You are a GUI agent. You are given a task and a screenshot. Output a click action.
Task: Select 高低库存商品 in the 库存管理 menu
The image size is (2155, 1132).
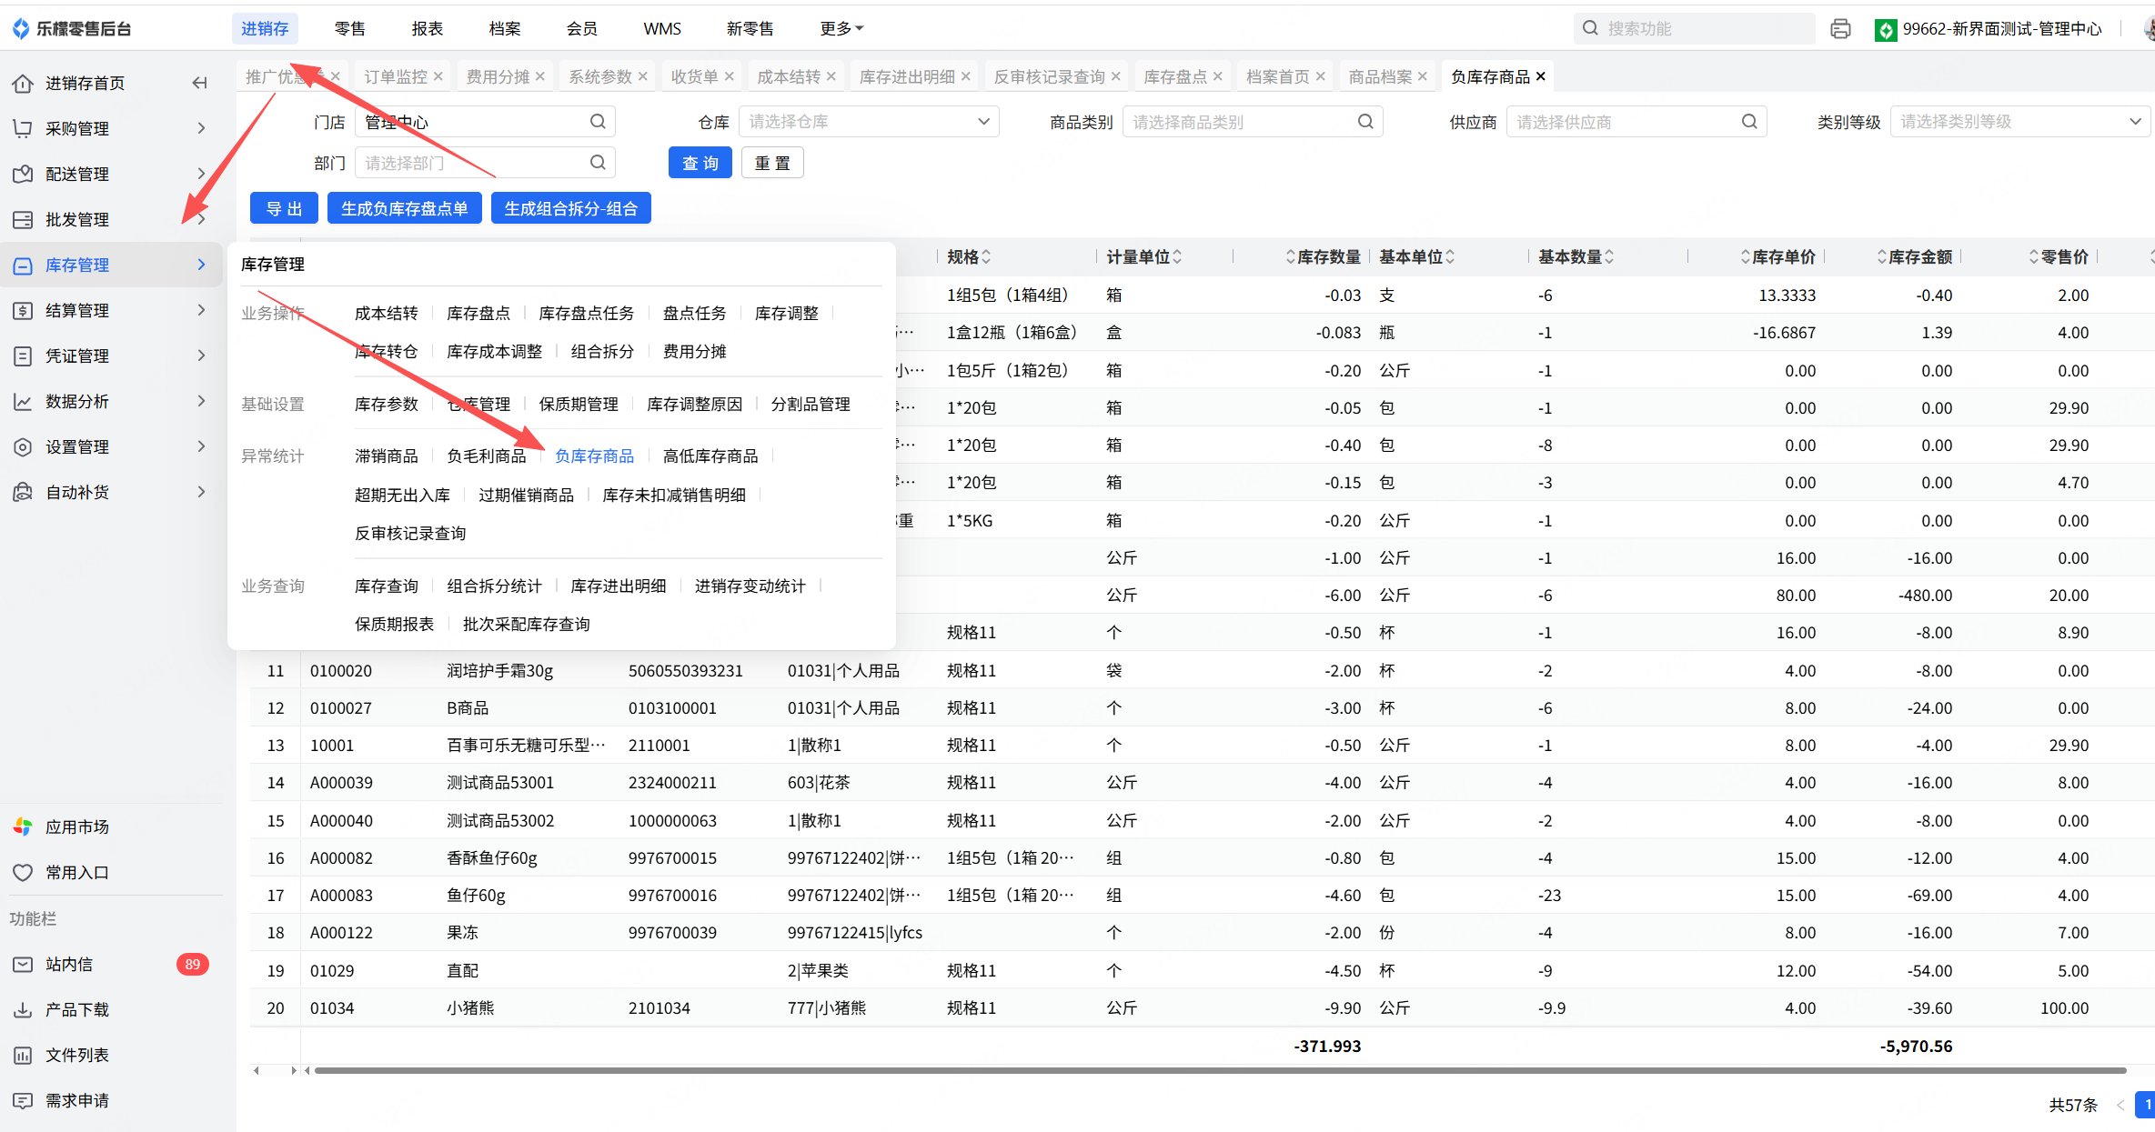[710, 456]
